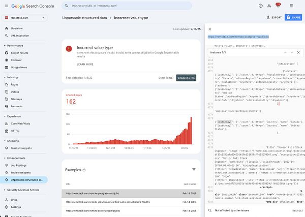Open the help question mark icon
Screen dimensions: 305x217
pyautogui.click(x=261, y=6)
